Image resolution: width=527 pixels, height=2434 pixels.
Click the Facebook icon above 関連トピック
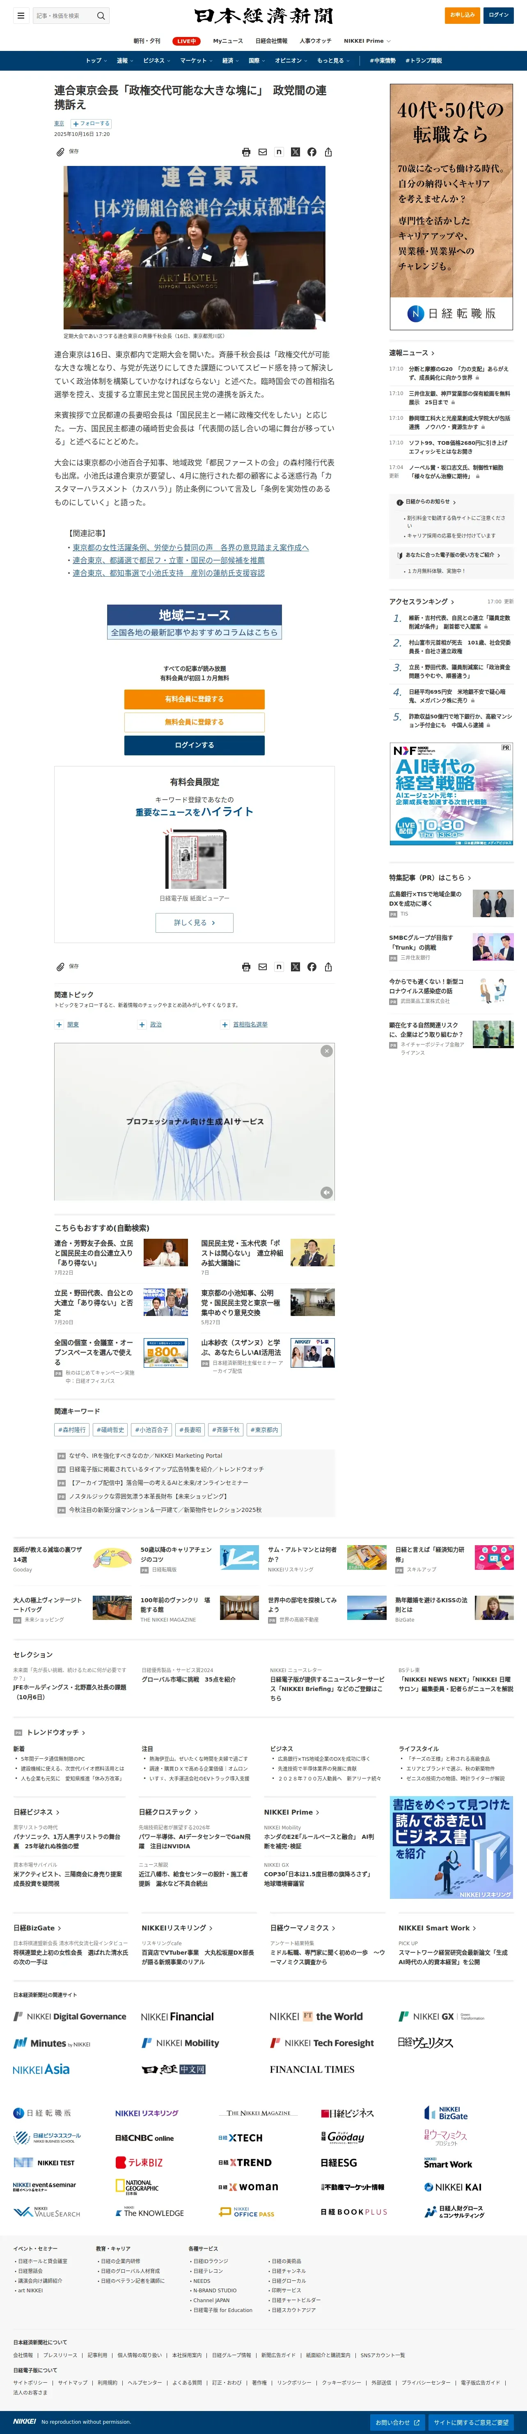pyautogui.click(x=312, y=966)
